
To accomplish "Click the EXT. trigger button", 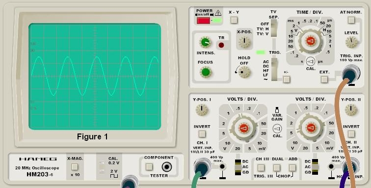I will point(324,80).
